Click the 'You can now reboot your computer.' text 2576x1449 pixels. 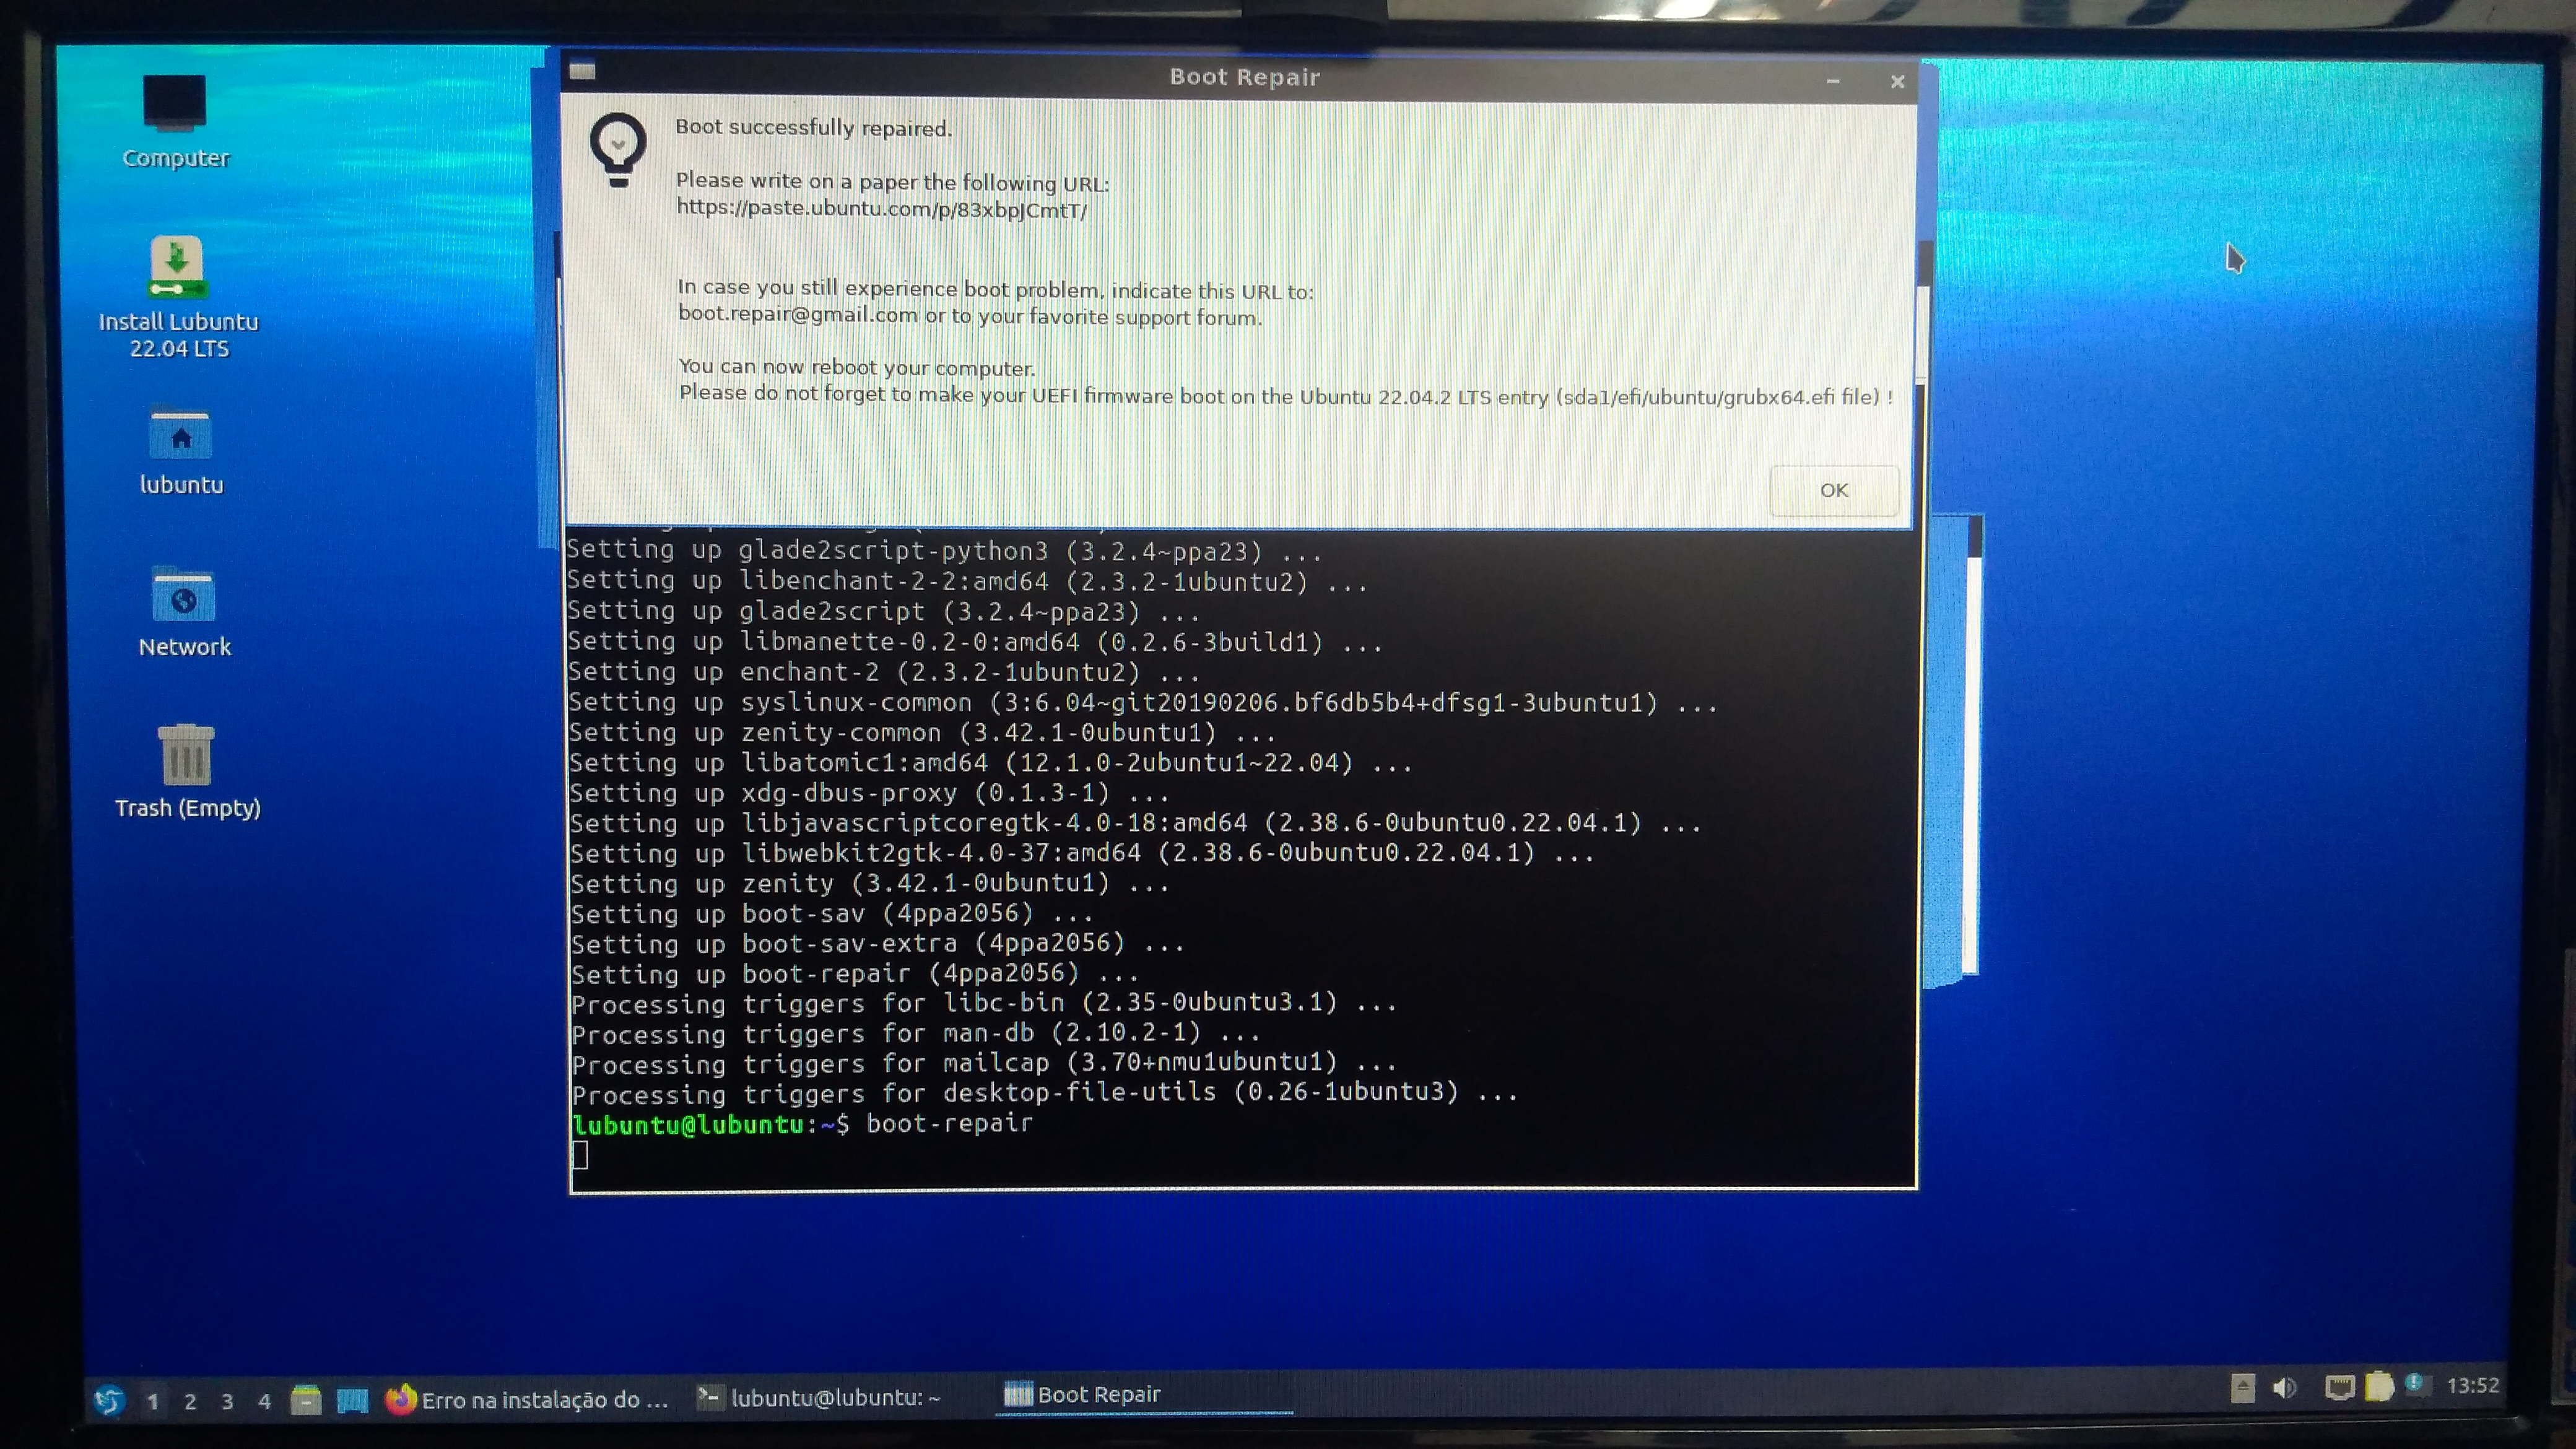(856, 367)
